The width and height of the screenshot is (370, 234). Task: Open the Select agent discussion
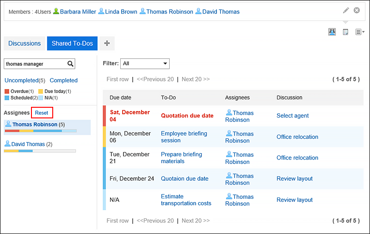293,116
